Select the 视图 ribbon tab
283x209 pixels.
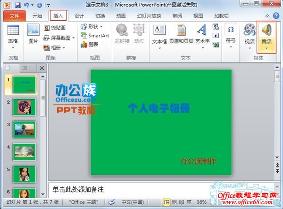[198, 16]
